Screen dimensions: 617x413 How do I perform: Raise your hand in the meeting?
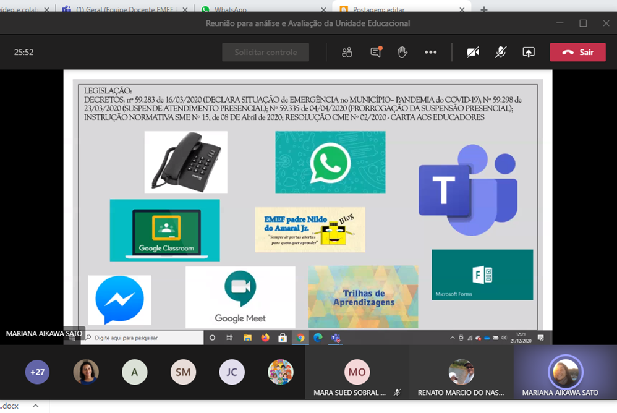(x=402, y=53)
